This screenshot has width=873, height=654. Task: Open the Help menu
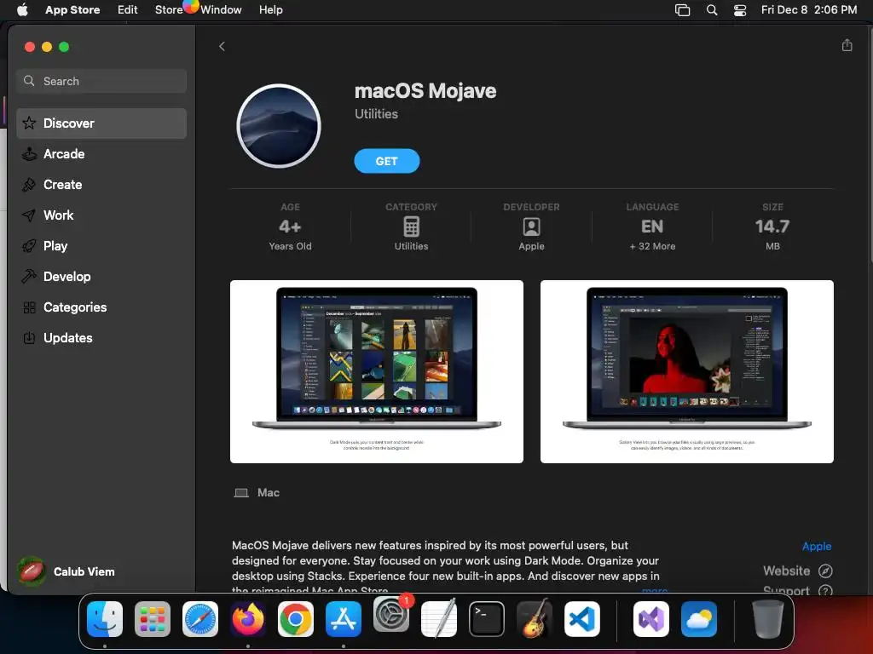(270, 9)
